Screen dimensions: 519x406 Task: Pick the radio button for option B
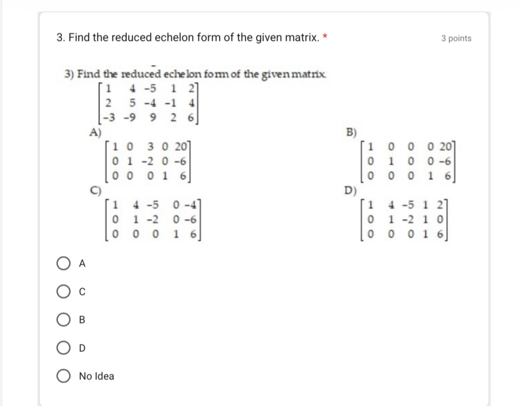[63, 320]
